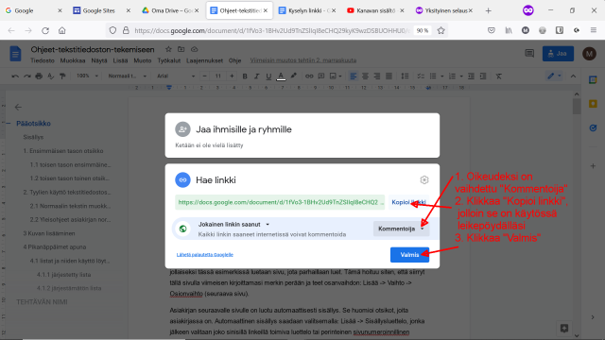Open the Firefox home page
Image resolution: width=605 pixels, height=340 pixels.
pyautogui.click(x=62, y=30)
